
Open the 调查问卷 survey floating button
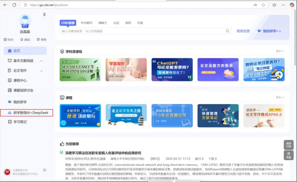288,145
